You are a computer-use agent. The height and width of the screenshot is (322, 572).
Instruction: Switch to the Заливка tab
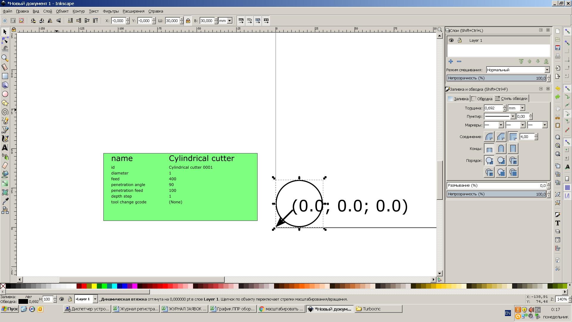(x=458, y=99)
